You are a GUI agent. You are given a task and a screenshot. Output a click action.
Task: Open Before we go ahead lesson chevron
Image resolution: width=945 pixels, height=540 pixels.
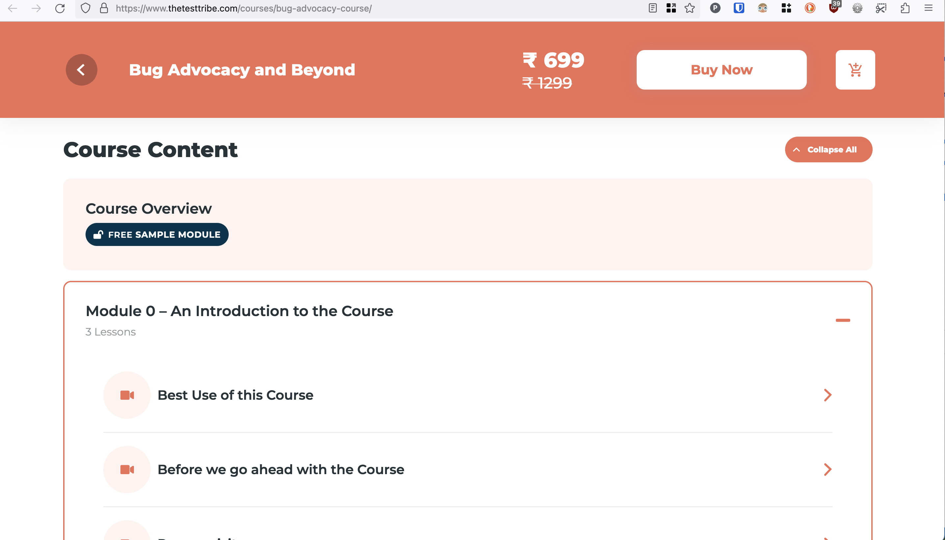tap(828, 470)
